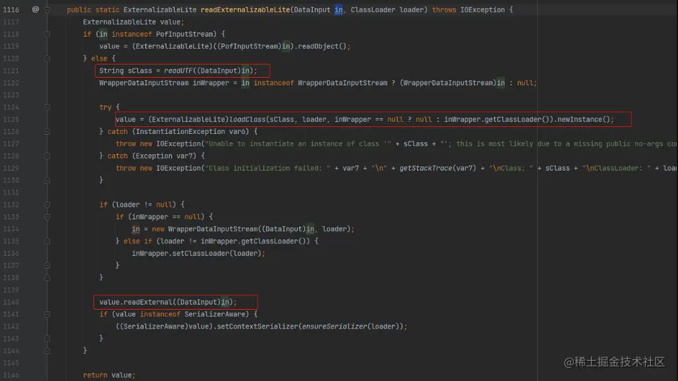Click 'ExternalizableLite value;' declaration on line 1117

pyautogui.click(x=133, y=22)
